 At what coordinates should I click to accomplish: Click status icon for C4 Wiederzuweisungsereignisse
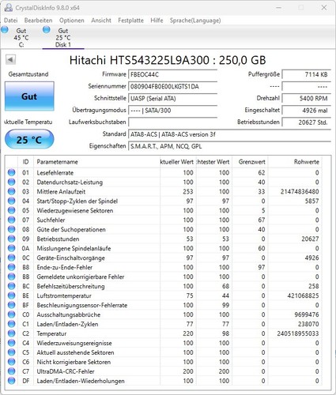11,343
